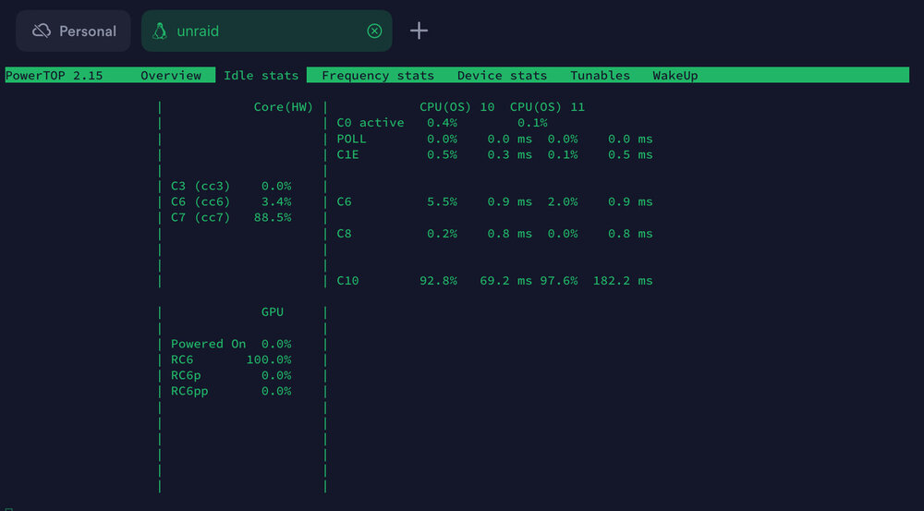Click the C8 row label
This screenshot has height=511, width=924.
344,234
